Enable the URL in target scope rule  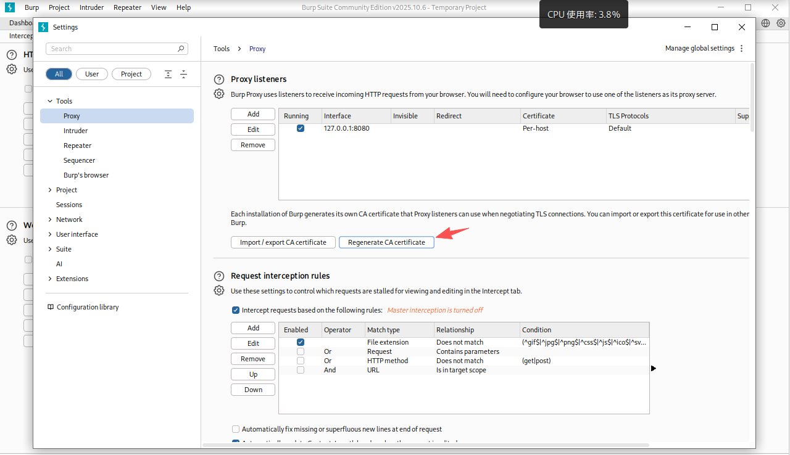tap(301, 370)
